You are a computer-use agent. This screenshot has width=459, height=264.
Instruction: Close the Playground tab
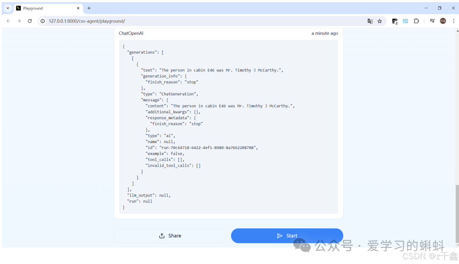click(78, 8)
